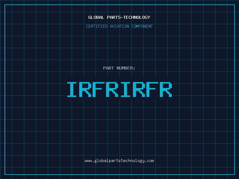Screen dimensions: 239x179
Task: Click the GLOBAL PARTS-TECHNOLOGY heading
Action: [x=119, y=17]
